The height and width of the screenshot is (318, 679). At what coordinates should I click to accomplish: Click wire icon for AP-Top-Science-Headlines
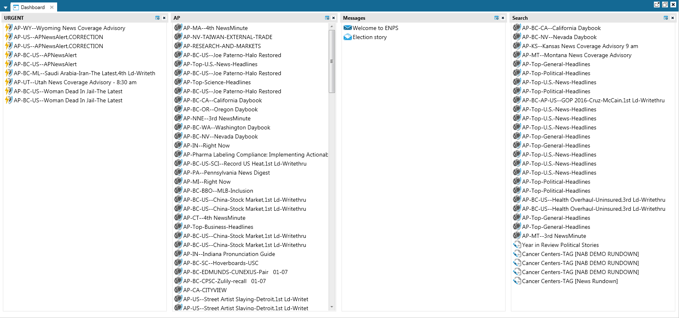pos(178,82)
